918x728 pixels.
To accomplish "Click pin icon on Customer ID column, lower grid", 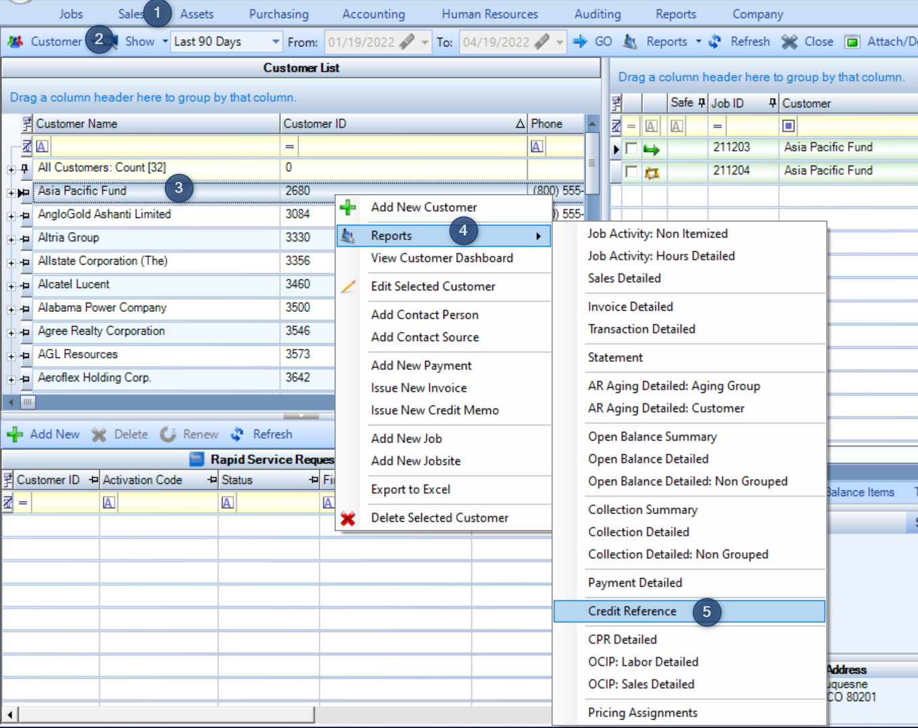I will coord(93,480).
